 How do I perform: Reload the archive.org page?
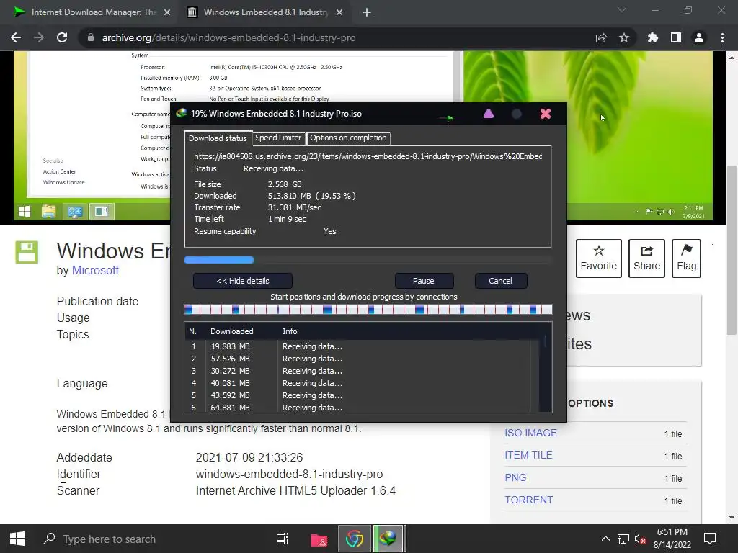(x=62, y=37)
